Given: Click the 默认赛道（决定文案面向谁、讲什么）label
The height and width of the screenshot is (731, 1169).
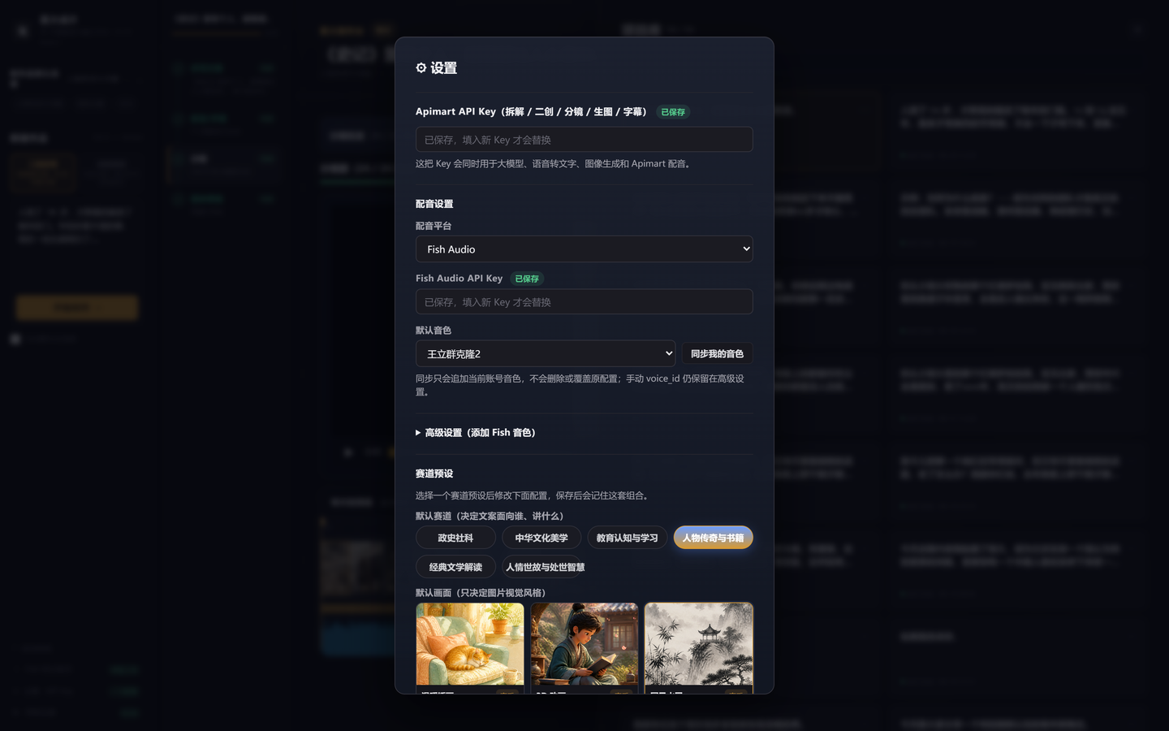Looking at the screenshot, I should click(491, 516).
